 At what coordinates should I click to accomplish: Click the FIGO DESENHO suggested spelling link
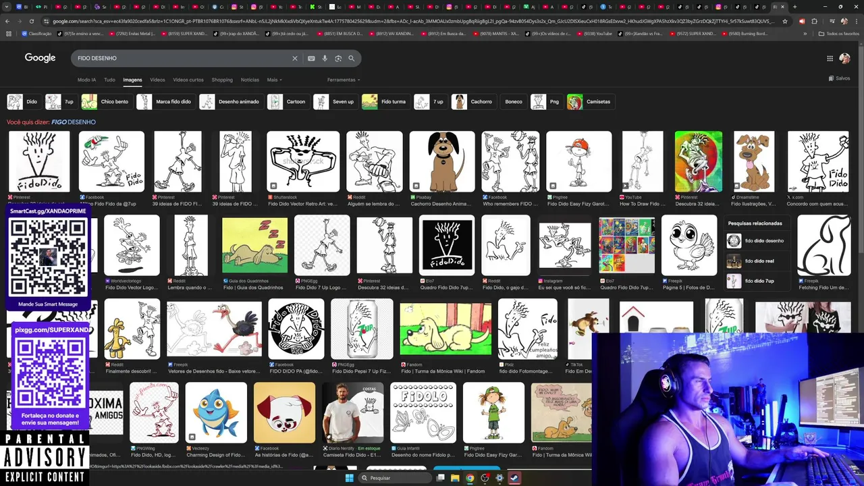point(74,122)
